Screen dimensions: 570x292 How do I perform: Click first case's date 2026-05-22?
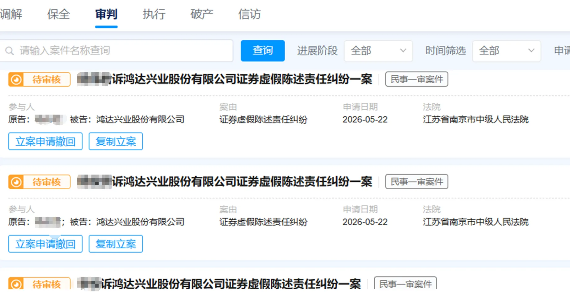365,120
